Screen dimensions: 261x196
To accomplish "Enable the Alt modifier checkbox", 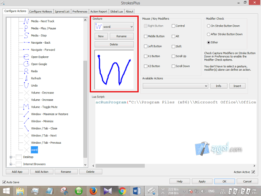I will [173, 36].
